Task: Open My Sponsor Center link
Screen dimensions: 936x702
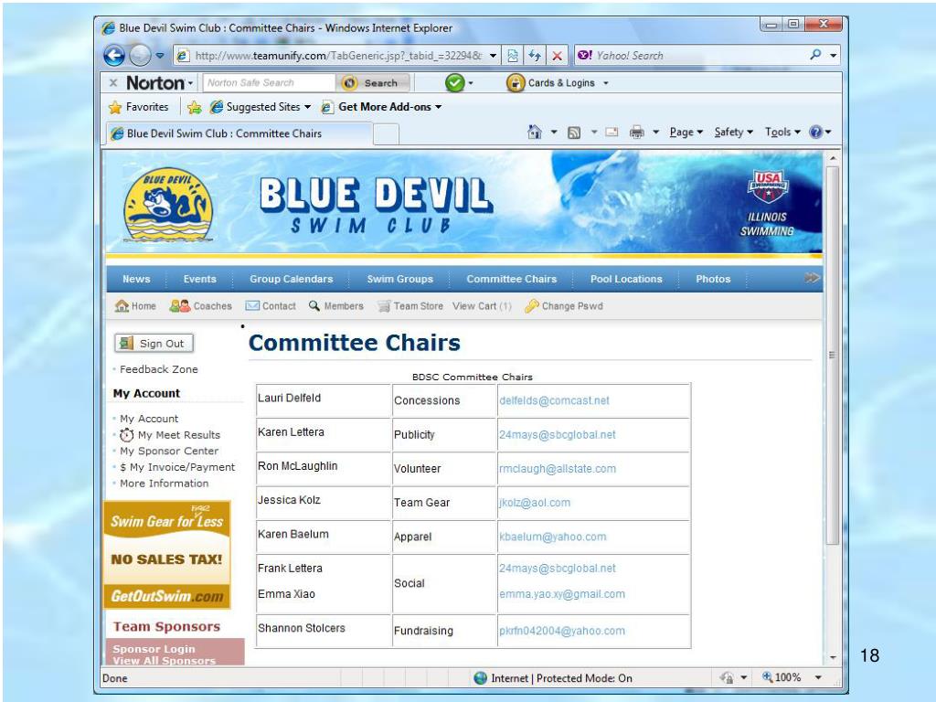Action: [169, 452]
